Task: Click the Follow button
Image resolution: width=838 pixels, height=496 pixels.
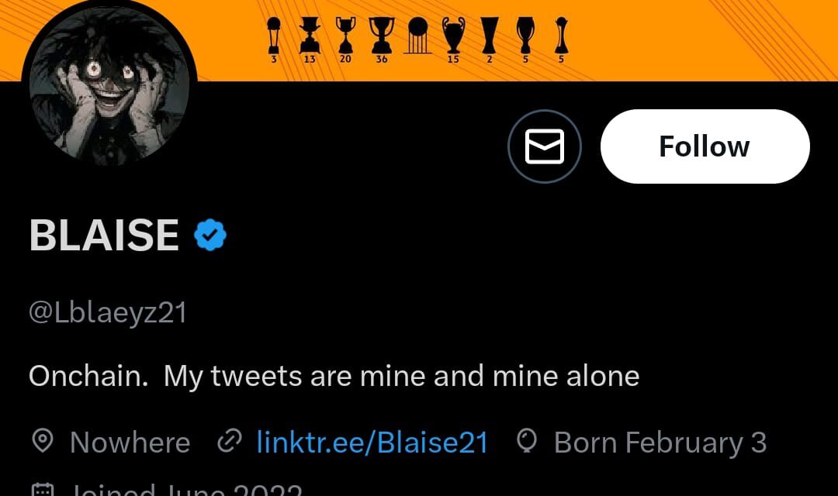Action: point(705,146)
